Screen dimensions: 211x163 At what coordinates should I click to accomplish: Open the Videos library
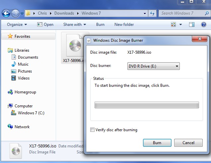[x=24, y=78]
